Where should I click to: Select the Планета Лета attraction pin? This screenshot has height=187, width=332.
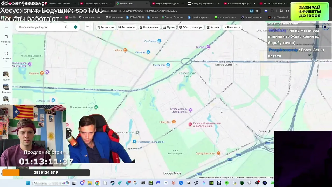[x=30, y=64]
